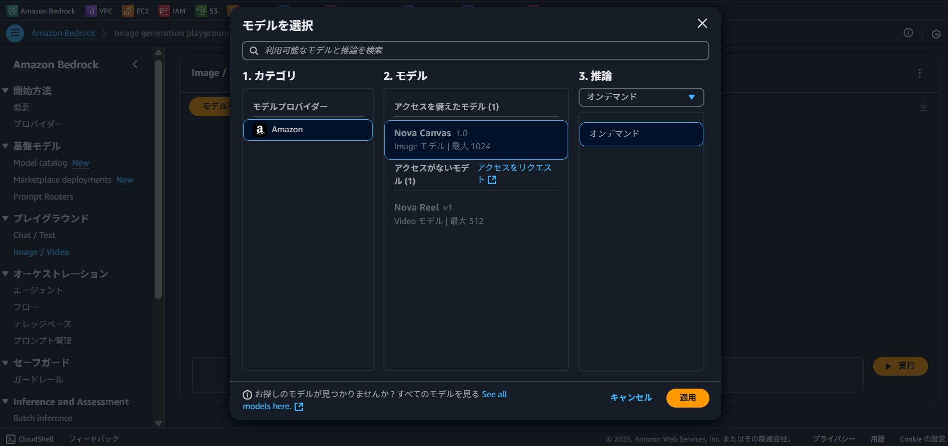Collapse the Amazon Bedrock side navigation
This screenshot has height=446, width=948.
click(x=135, y=64)
